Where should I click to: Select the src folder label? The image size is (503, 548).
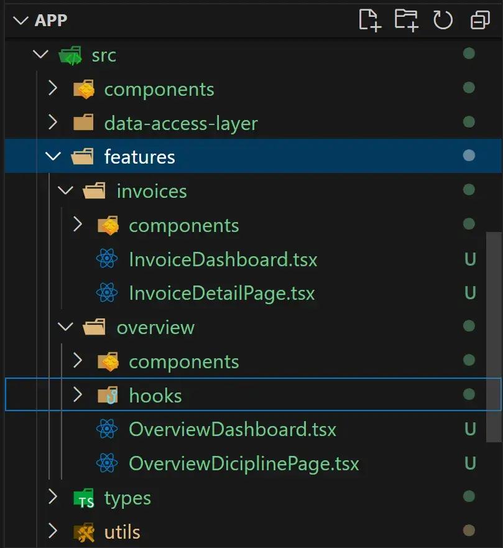[x=104, y=55]
